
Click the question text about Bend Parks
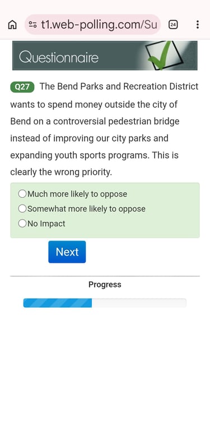[x=104, y=130]
